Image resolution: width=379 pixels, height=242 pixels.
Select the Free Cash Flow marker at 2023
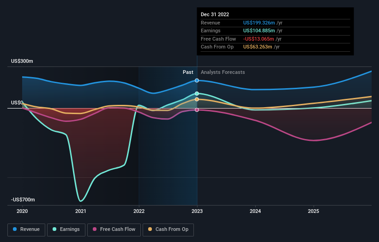click(197, 110)
